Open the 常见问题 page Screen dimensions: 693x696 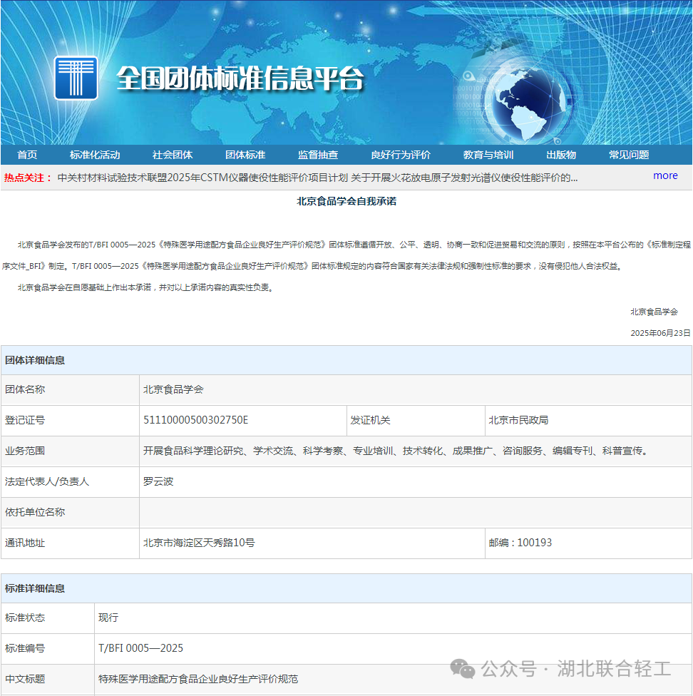pyautogui.click(x=629, y=155)
